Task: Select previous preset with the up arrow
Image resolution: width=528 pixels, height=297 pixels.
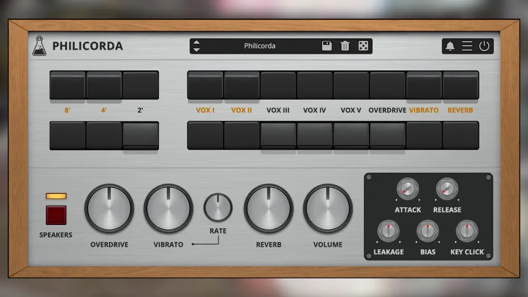Action: pos(196,42)
